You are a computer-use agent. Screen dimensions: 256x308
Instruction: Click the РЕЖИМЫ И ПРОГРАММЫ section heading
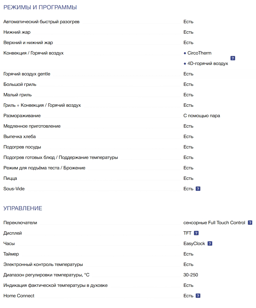pos(40,8)
